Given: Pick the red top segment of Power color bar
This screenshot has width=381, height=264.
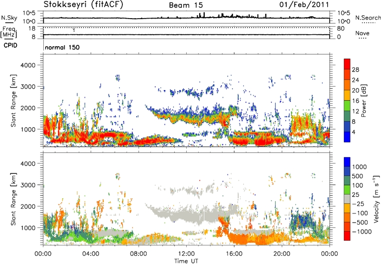Looking at the screenshot, I should point(347,64).
